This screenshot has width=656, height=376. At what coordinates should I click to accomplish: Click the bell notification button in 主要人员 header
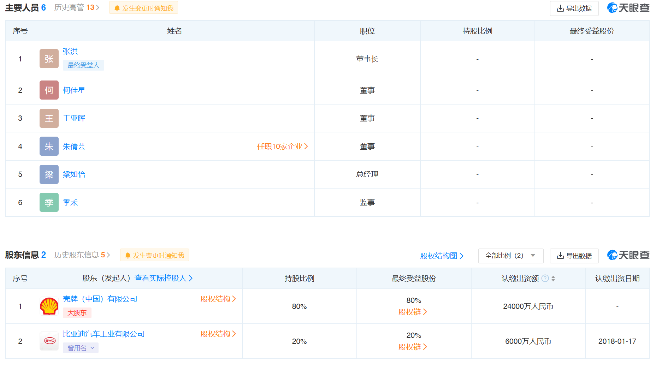click(x=143, y=8)
